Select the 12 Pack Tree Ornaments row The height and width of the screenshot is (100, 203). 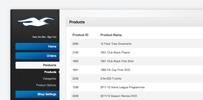tap(136, 44)
